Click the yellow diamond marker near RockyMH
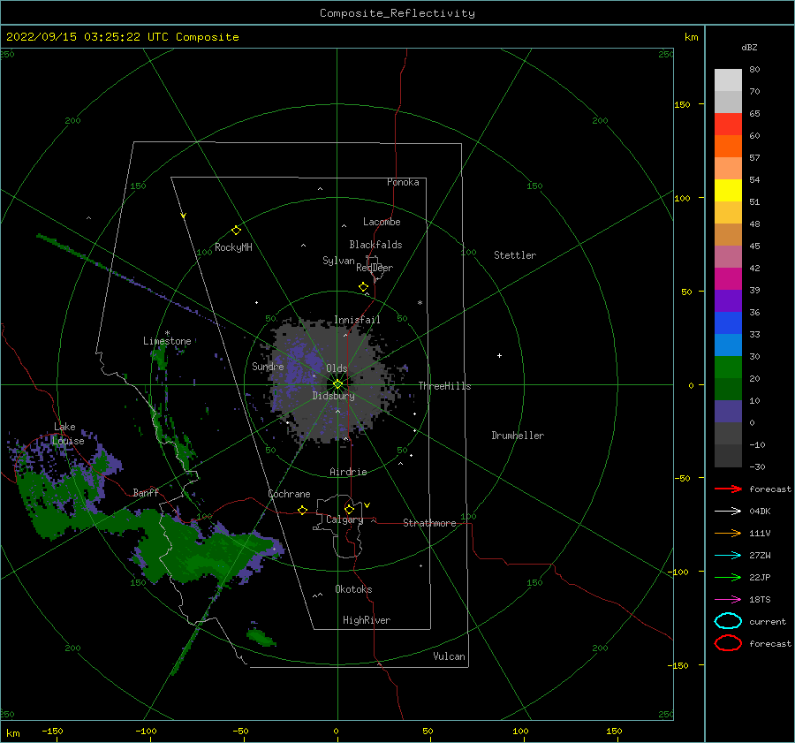 click(x=236, y=231)
